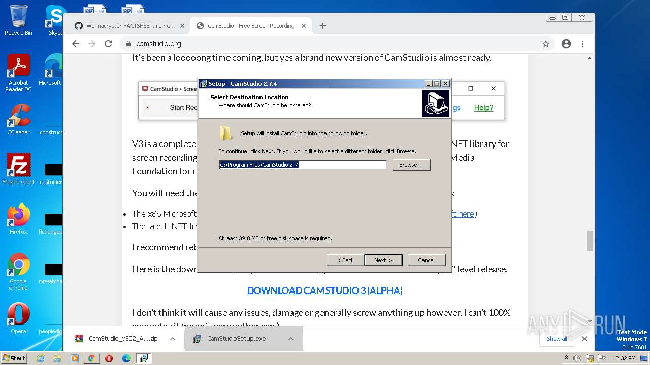
Task: Go back in the setup wizard
Action: (345, 260)
